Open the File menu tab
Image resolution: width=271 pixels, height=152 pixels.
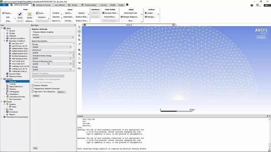click(4, 5)
